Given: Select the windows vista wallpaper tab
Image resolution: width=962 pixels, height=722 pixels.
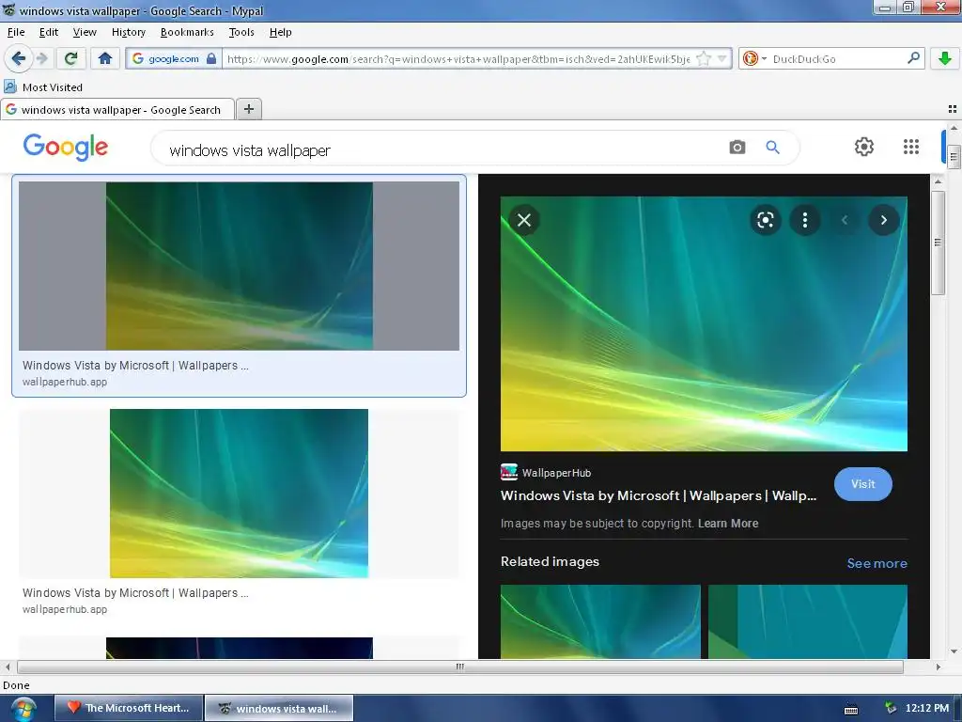Looking at the screenshot, I should [x=117, y=109].
